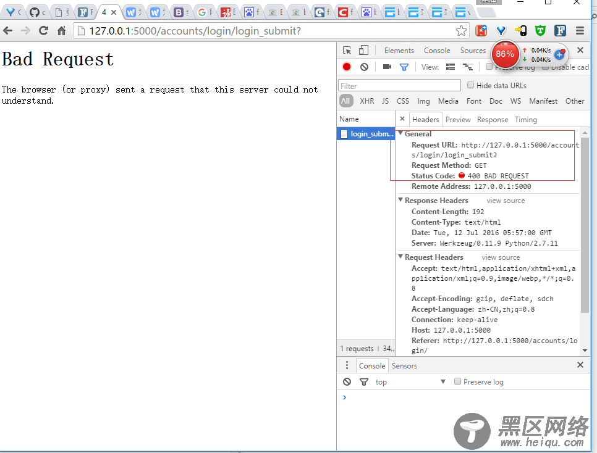The width and height of the screenshot is (597, 453).
Task: Select the Timing tab
Action: pos(526,120)
